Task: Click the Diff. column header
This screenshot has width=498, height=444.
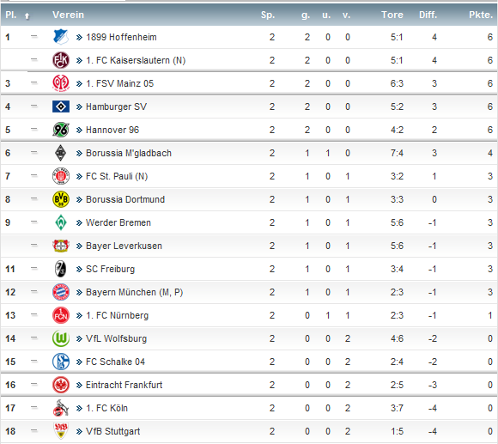Action: pos(428,15)
